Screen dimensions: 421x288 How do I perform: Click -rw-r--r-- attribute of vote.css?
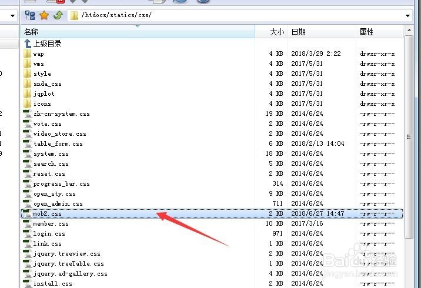point(377,124)
